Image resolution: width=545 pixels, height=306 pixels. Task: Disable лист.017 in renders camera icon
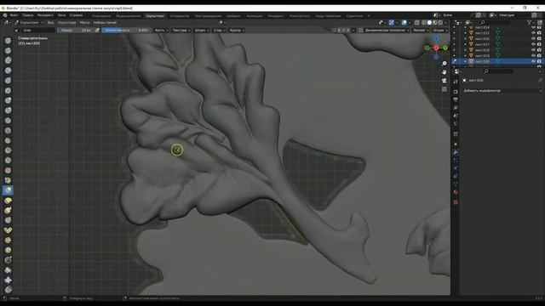pos(539,44)
